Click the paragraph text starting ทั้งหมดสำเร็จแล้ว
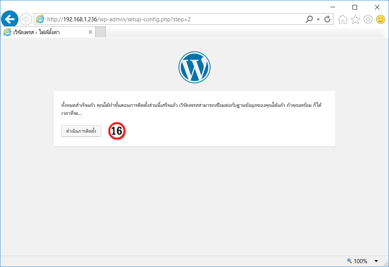 pos(191,109)
